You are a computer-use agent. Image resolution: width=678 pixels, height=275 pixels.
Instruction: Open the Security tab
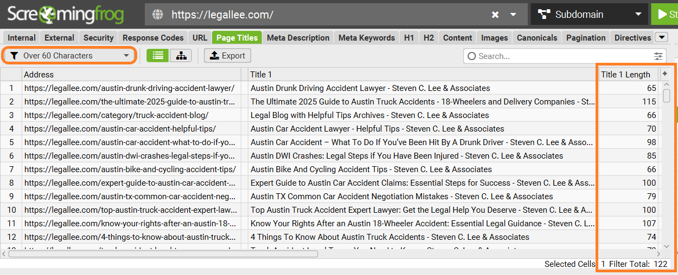click(x=99, y=37)
